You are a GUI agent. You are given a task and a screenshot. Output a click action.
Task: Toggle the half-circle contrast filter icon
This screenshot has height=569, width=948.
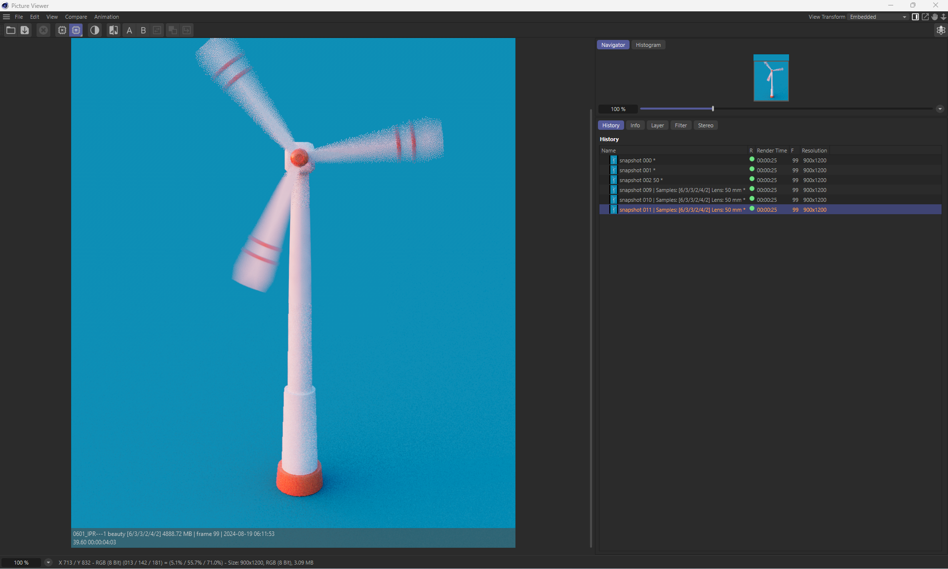94,30
